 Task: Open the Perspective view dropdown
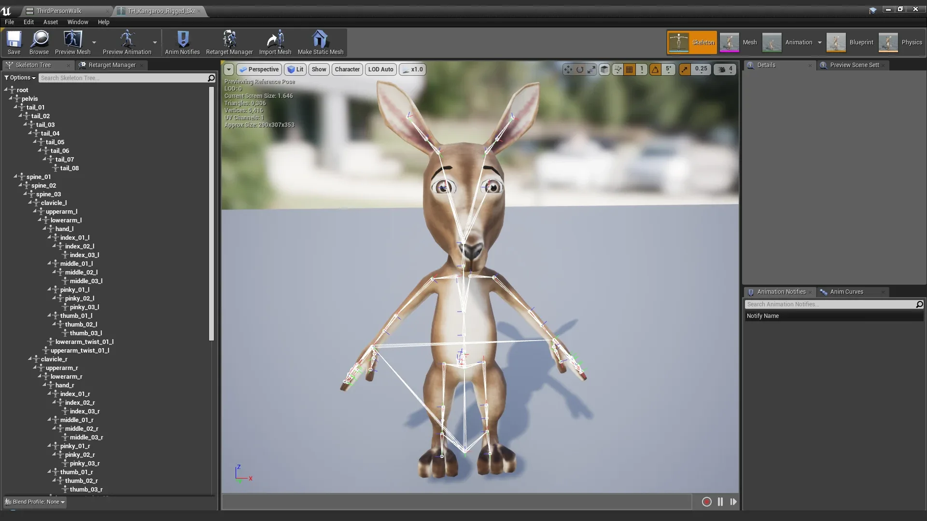click(259, 69)
